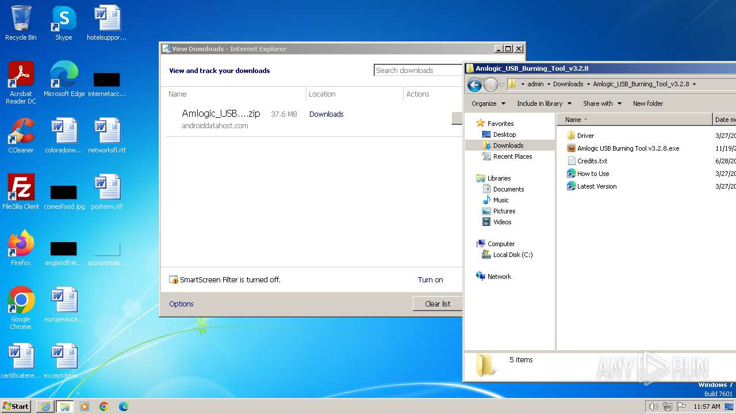Select Desktop under Favorites
This screenshot has width=736, height=414.
click(504, 135)
